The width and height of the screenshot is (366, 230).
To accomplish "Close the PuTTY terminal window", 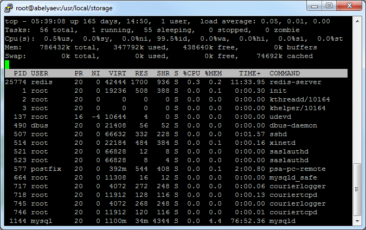I will [349, 6].
